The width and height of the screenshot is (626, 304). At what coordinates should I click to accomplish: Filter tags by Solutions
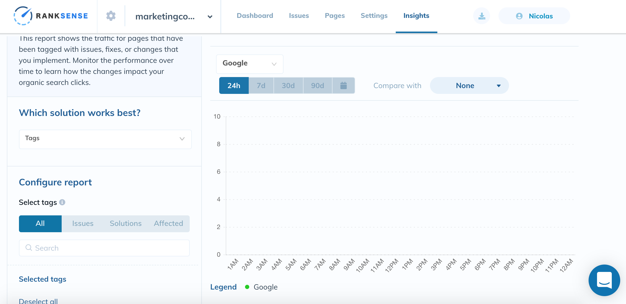(125, 224)
